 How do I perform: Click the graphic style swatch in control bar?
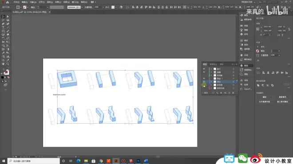click(x=113, y=7)
